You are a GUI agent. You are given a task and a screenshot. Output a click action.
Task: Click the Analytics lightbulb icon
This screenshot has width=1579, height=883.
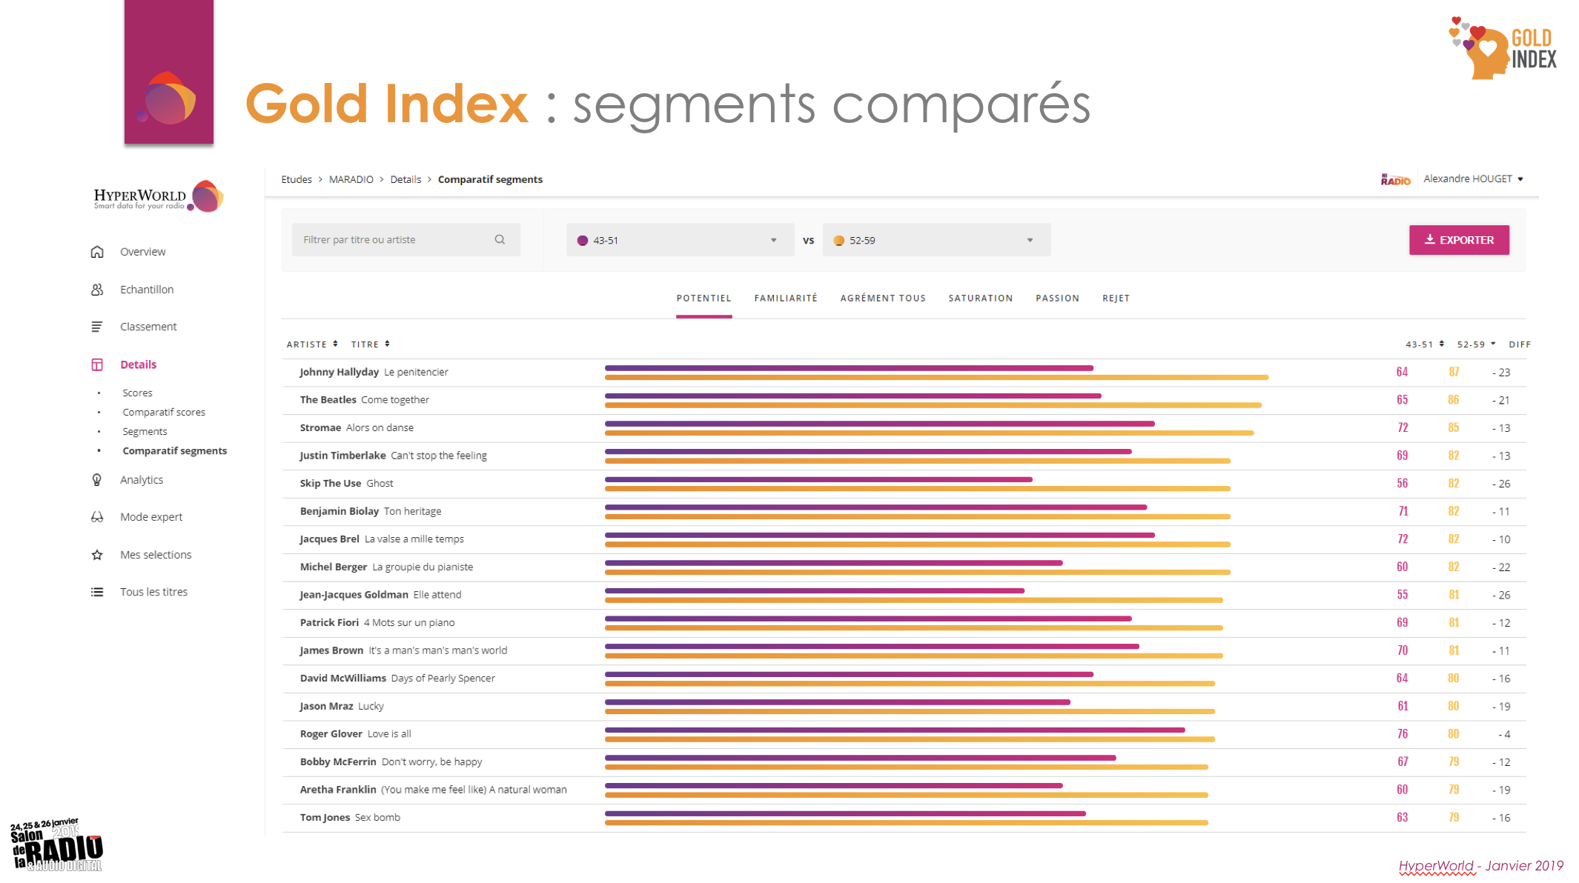(x=97, y=480)
